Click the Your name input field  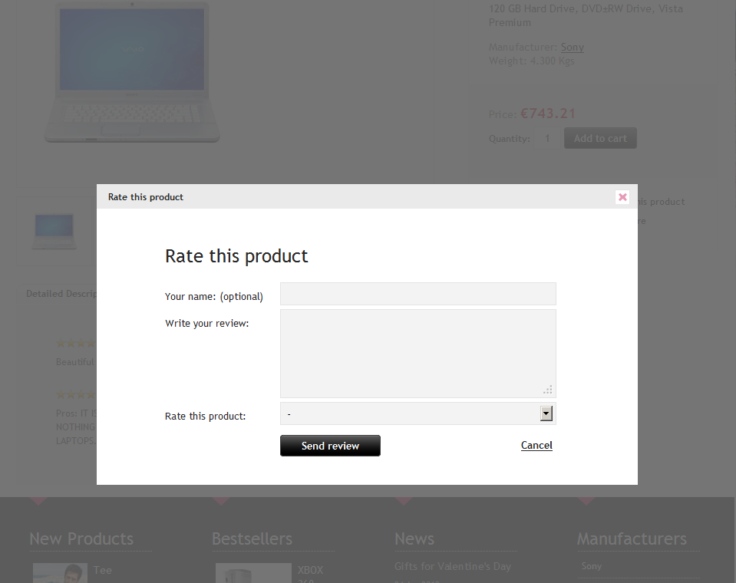tap(418, 294)
